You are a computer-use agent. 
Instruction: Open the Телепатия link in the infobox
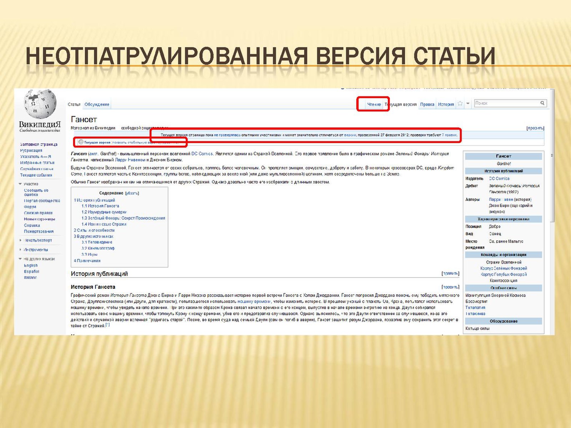click(x=475, y=307)
